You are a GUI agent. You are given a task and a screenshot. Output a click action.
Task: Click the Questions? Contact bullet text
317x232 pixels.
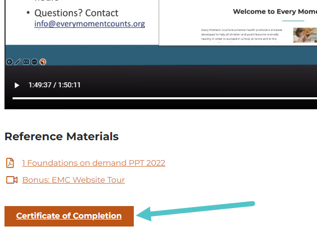tap(76, 13)
